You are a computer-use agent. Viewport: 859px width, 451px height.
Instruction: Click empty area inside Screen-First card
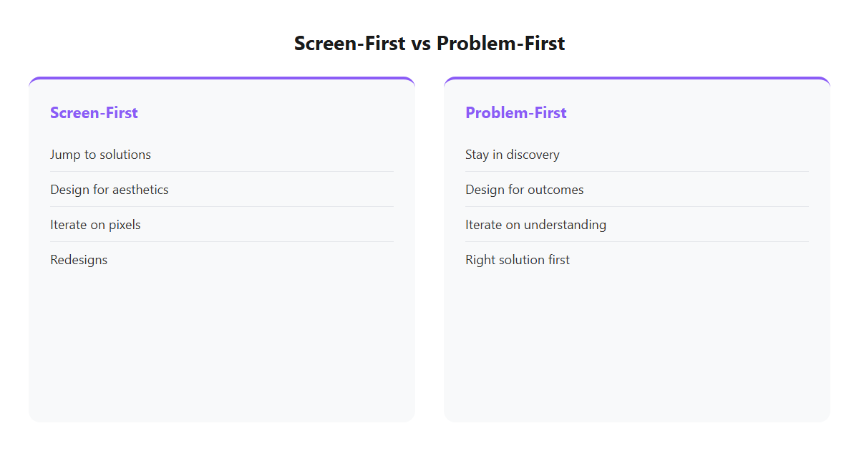[x=222, y=344]
